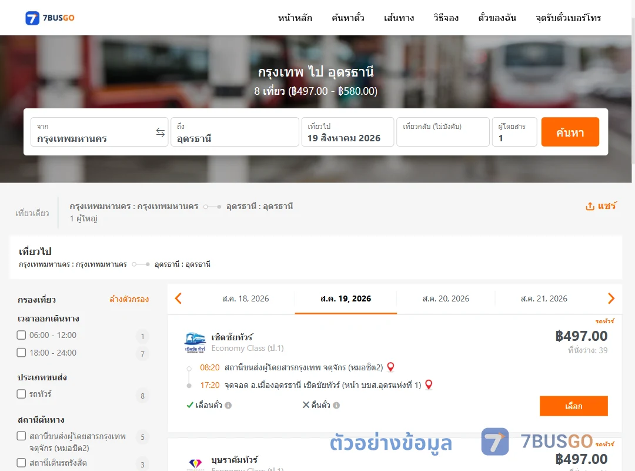
Task: Click the 7BUSGO logo in header
Action: pyautogui.click(x=50, y=18)
